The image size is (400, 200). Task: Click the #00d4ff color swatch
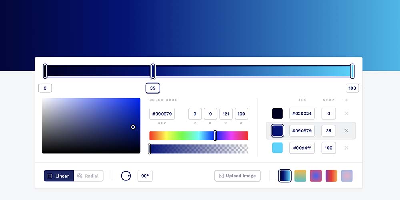278,148
